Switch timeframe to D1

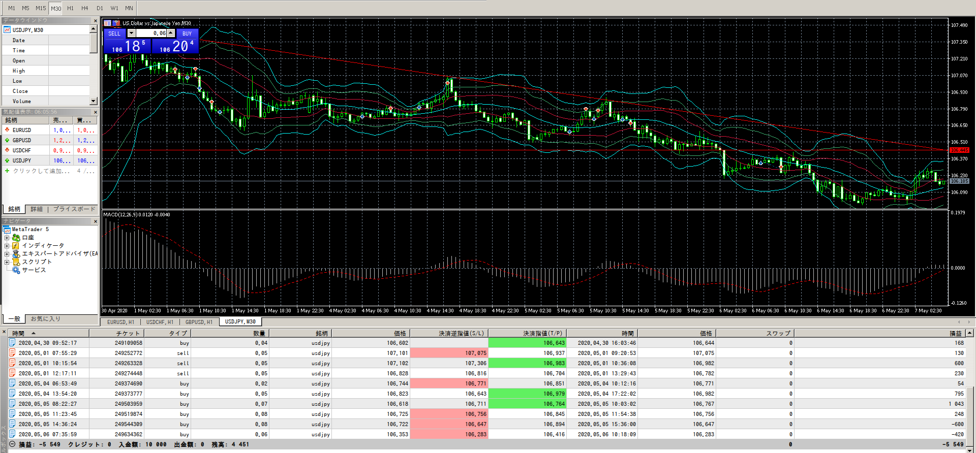[x=100, y=8]
